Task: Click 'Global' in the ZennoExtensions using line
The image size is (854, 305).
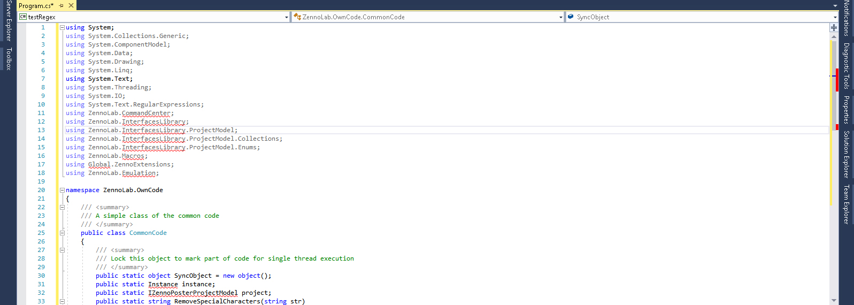Action: pyautogui.click(x=99, y=164)
